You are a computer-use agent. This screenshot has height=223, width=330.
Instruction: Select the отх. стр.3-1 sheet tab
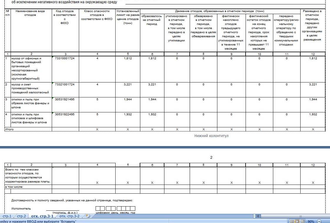click(x=42, y=216)
